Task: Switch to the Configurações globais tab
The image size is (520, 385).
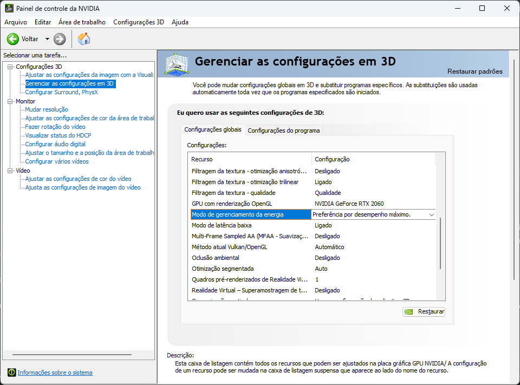Action: click(213, 129)
